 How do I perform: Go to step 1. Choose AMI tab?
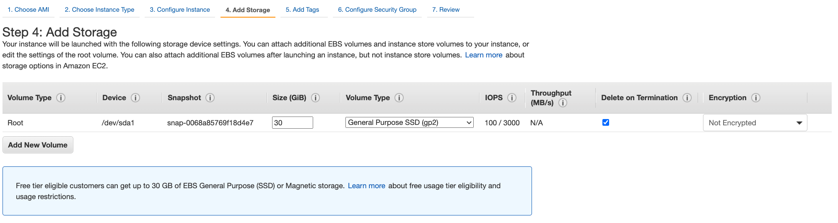(29, 10)
